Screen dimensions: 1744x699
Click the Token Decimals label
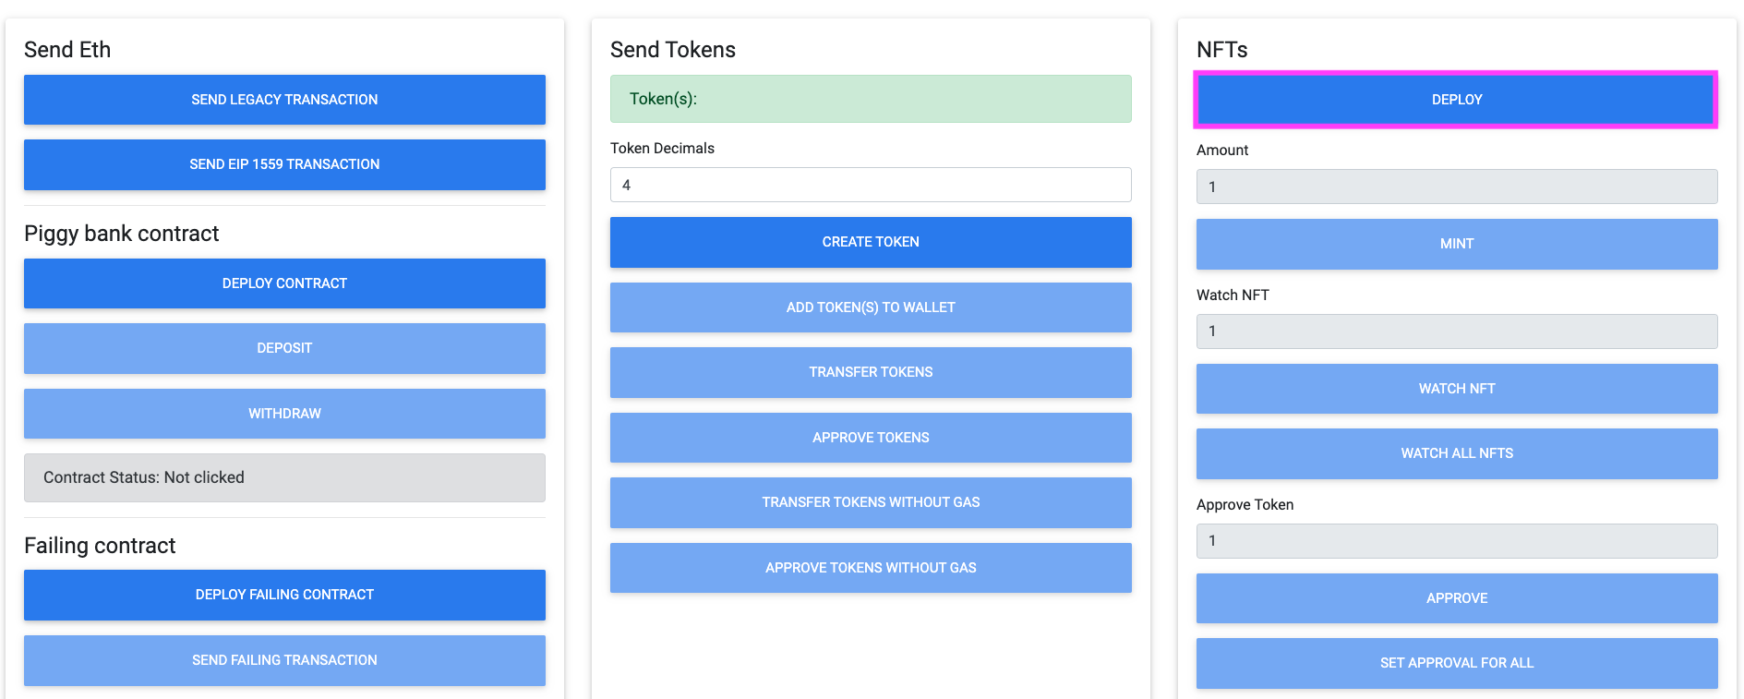pyautogui.click(x=662, y=148)
